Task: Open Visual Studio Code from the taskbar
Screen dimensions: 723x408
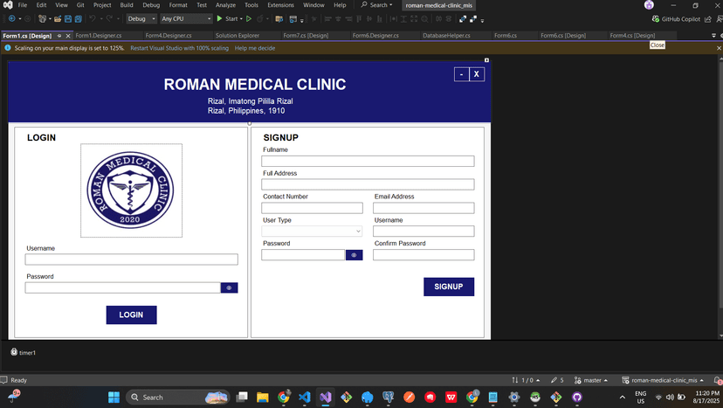Action: 305,397
